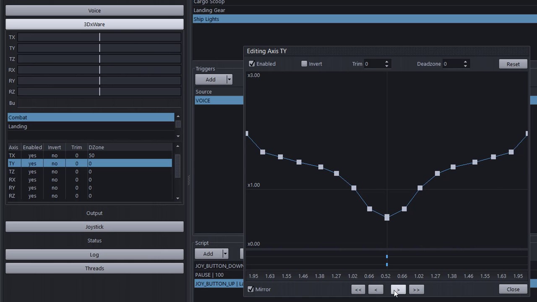Select the RX axis row
Viewport: 537px width, 302px height.
click(90, 180)
